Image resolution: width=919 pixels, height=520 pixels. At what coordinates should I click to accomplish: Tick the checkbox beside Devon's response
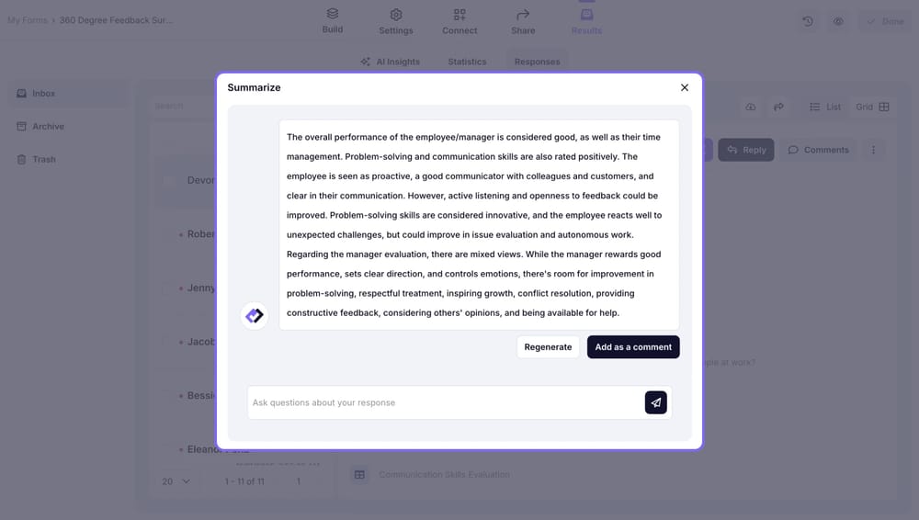(x=169, y=180)
